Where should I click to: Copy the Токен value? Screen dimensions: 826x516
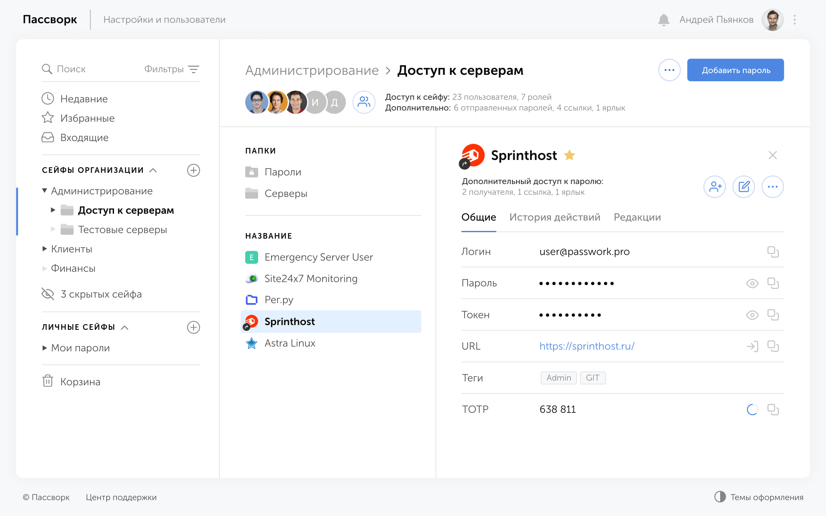pyautogui.click(x=773, y=315)
